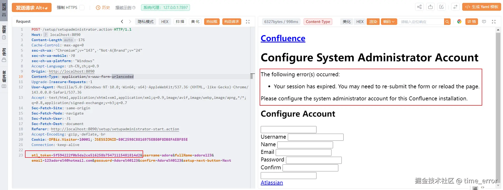Focus the Email input field

click(x=304, y=152)
